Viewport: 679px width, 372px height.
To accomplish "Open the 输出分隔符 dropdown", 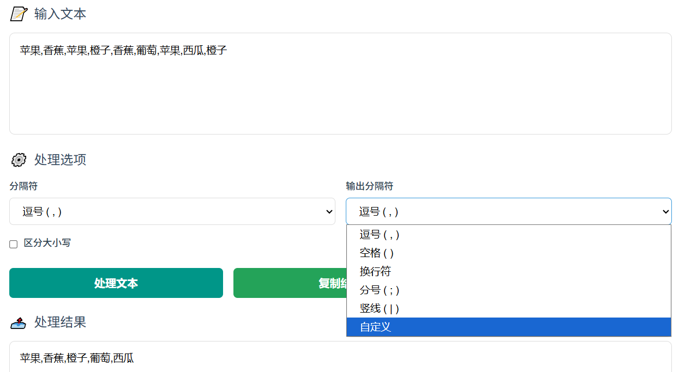I will [508, 211].
